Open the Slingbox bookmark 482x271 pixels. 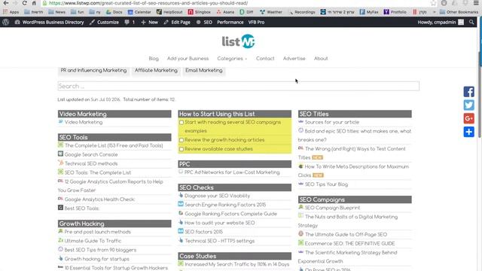pyautogui.click(x=200, y=12)
